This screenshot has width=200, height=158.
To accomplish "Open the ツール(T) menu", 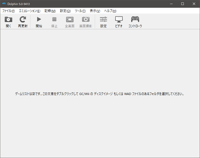I will click(x=80, y=11).
